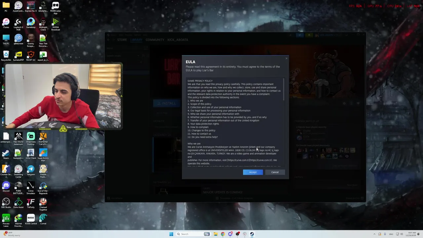Open Internet Download Manager shortcut

click(x=18, y=221)
